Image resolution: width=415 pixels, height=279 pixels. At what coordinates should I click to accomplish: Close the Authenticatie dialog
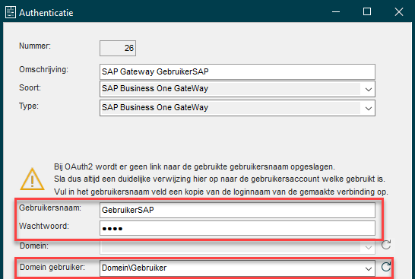(x=399, y=12)
